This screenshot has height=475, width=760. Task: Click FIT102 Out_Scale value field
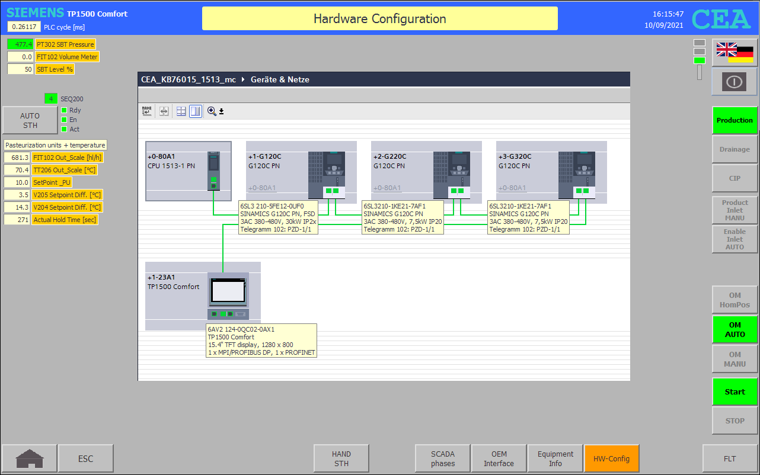[17, 158]
